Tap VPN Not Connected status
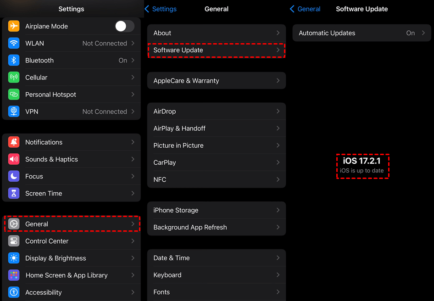 (105, 111)
